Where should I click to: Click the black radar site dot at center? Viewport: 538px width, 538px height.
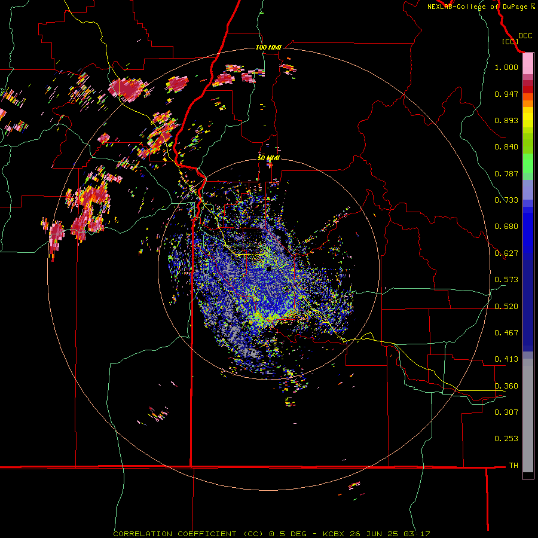click(x=268, y=268)
